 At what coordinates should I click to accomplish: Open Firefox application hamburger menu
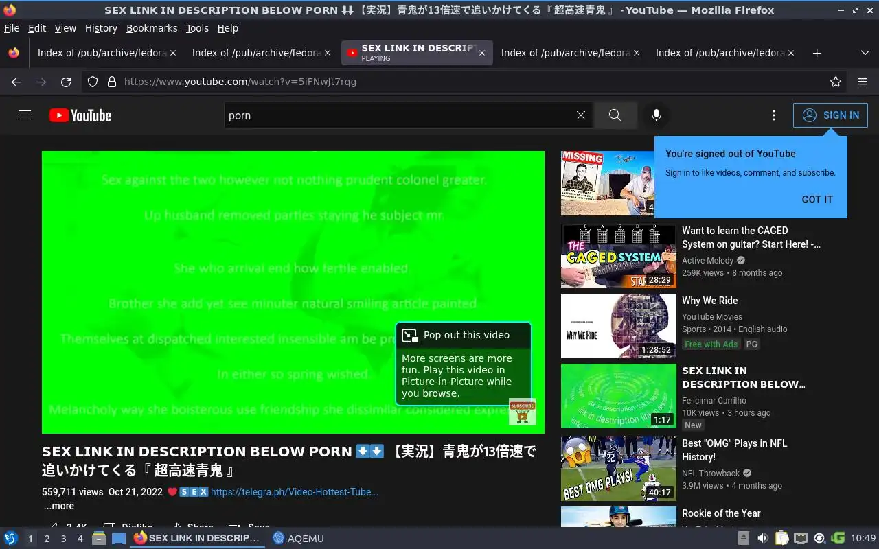click(x=863, y=82)
